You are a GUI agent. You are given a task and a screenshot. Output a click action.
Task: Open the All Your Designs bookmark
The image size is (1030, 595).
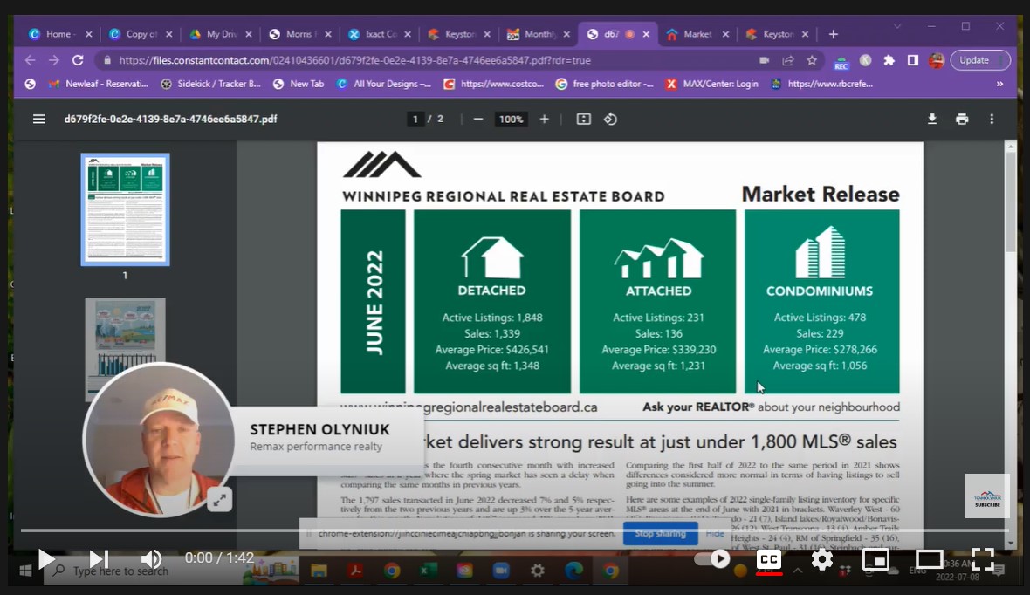[x=383, y=84]
